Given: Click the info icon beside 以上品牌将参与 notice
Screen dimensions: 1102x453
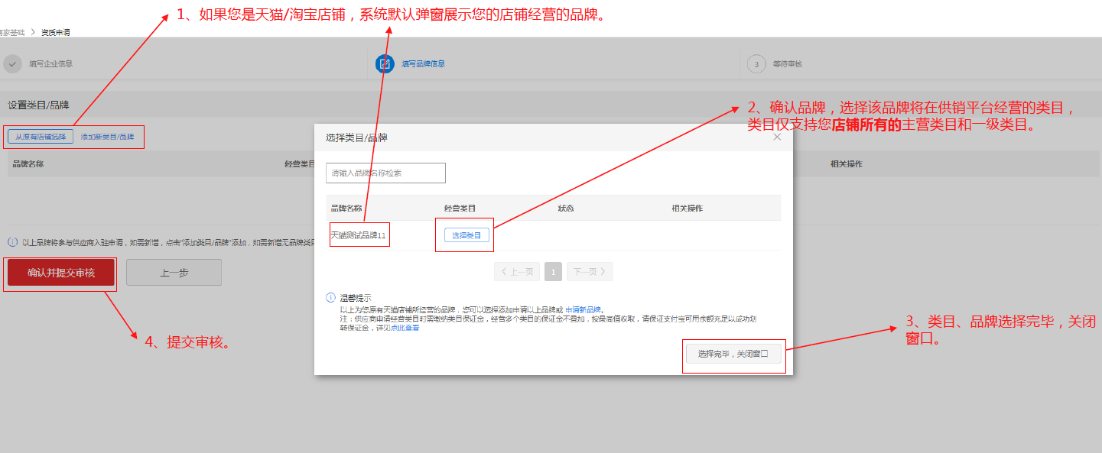Looking at the screenshot, I should pyautogui.click(x=12, y=242).
